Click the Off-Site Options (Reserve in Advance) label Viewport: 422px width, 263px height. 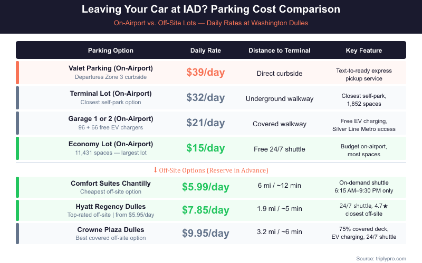click(x=214, y=170)
